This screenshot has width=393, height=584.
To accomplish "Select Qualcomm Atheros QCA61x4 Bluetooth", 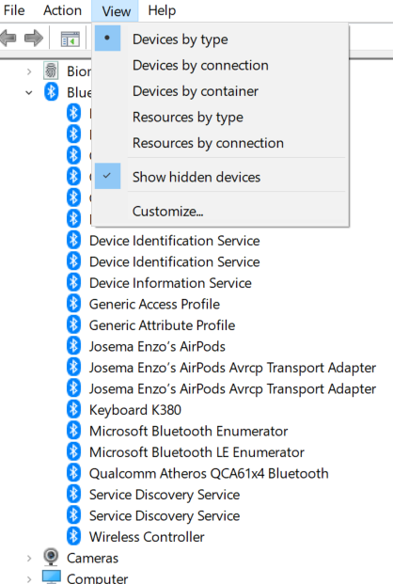I will 209,473.
